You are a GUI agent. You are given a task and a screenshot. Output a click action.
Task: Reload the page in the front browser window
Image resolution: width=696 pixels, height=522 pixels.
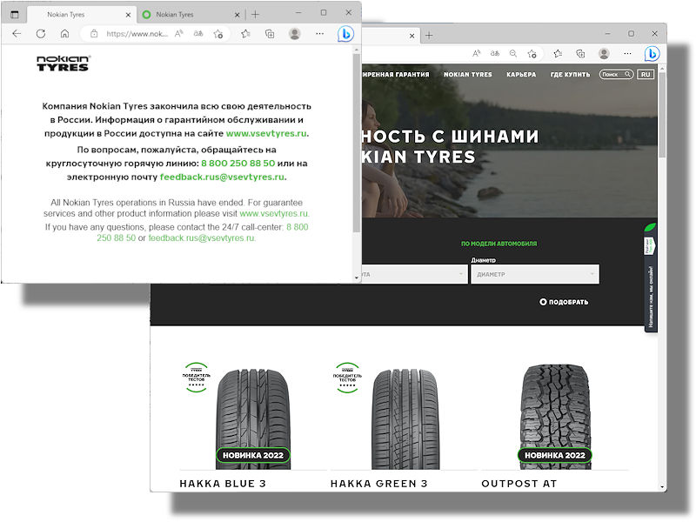41,34
